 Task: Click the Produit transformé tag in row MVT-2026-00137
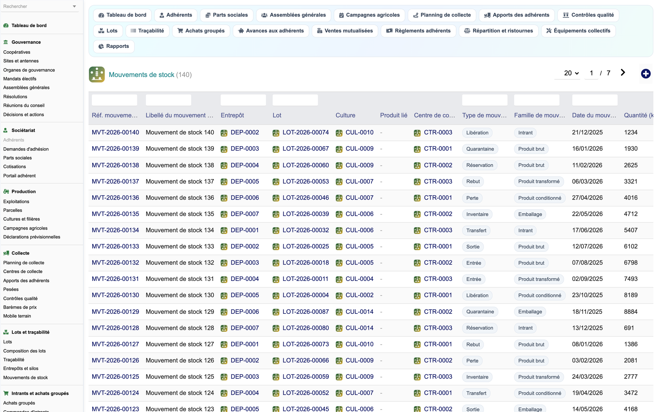point(539,181)
